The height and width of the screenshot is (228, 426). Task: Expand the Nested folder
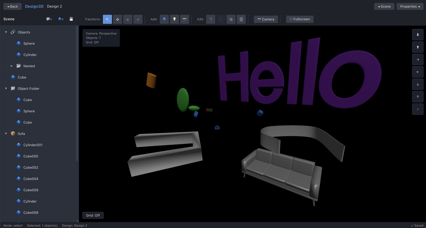tap(11, 66)
